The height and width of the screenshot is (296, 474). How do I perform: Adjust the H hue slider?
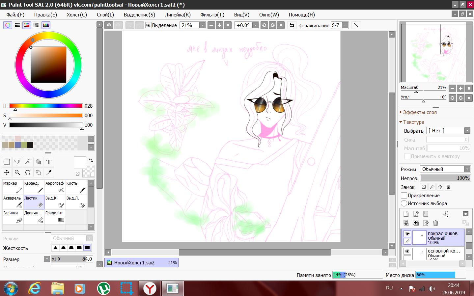(46, 106)
